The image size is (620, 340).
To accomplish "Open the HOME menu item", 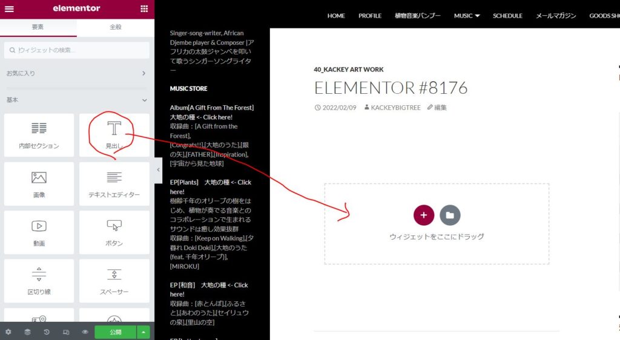I will 336,16.
